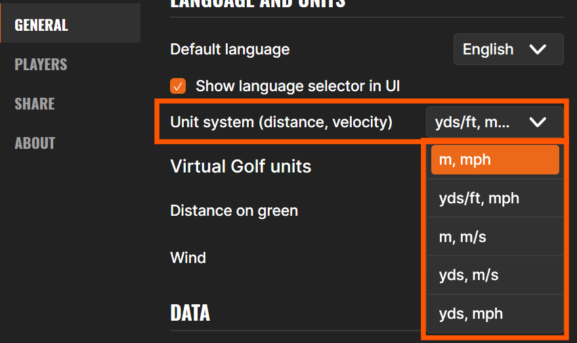Open the ABOUT page in sidebar
Viewport: 577px width, 343px height.
pos(35,143)
